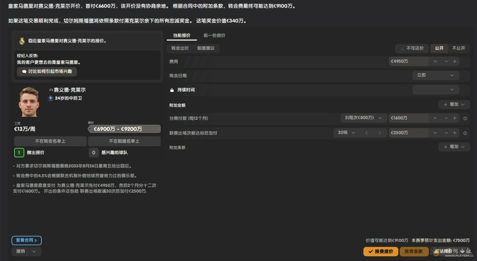Expand the 附加金额 增加 dropdown
Viewport: 477px width, 261px height.
click(454, 105)
